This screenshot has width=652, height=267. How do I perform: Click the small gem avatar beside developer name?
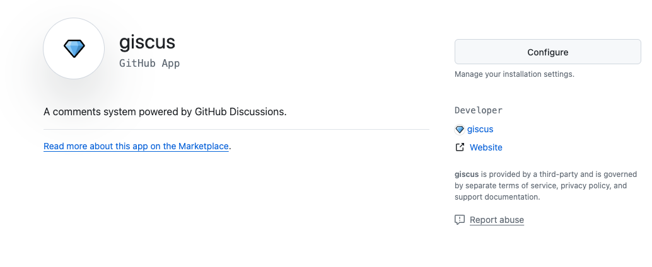pos(460,130)
